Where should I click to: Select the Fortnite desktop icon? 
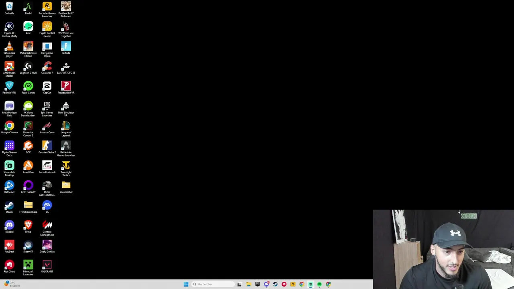tap(66, 48)
